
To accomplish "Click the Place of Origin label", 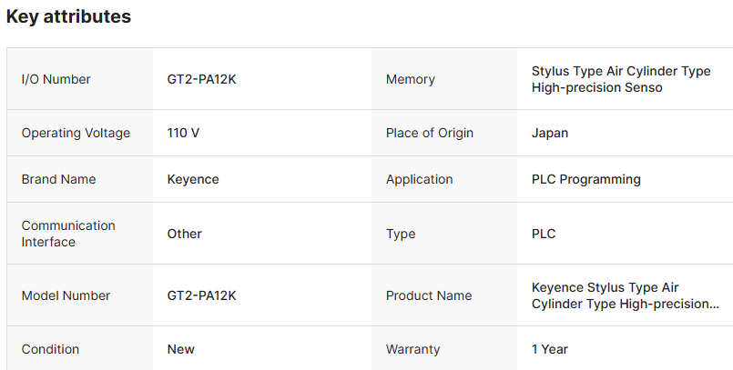I will point(430,133).
